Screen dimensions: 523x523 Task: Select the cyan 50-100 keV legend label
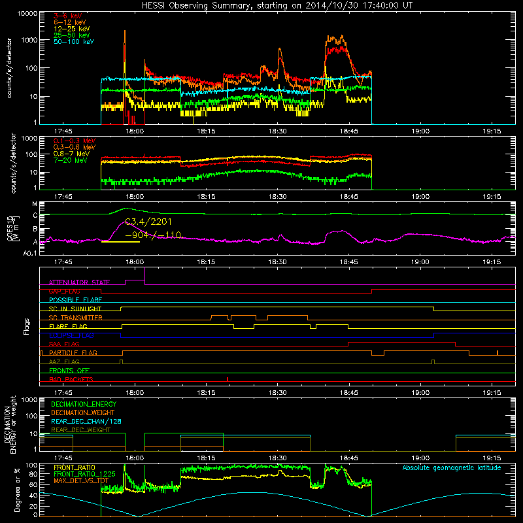pyautogui.click(x=74, y=42)
